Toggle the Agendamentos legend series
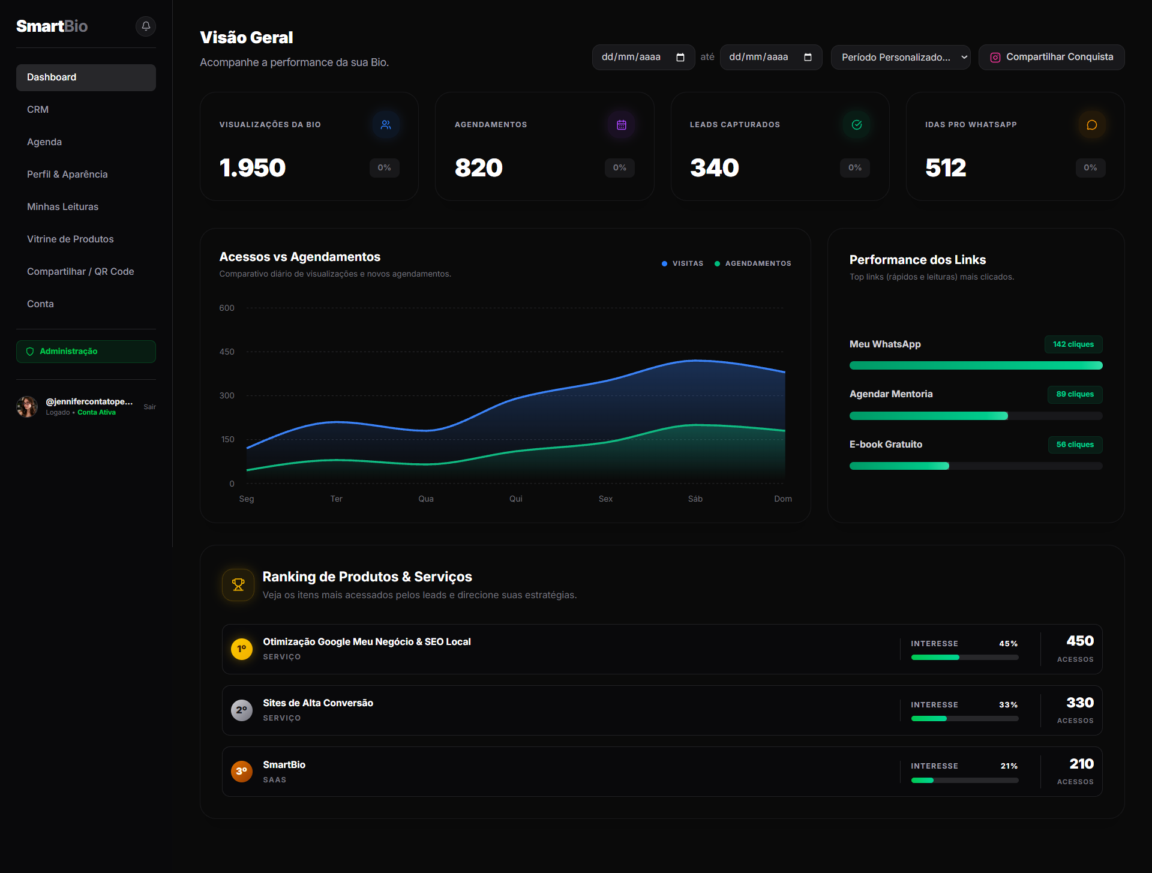Viewport: 1152px width, 873px height. [752, 263]
